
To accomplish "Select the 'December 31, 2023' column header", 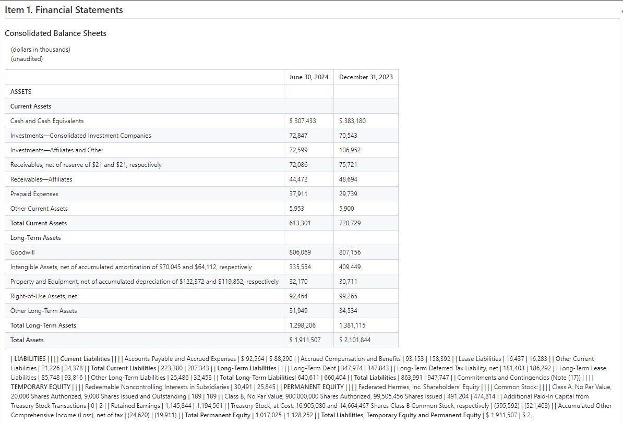I will (x=365, y=77).
